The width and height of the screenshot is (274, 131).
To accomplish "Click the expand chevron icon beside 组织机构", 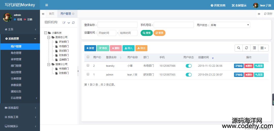I will point(69,23).
